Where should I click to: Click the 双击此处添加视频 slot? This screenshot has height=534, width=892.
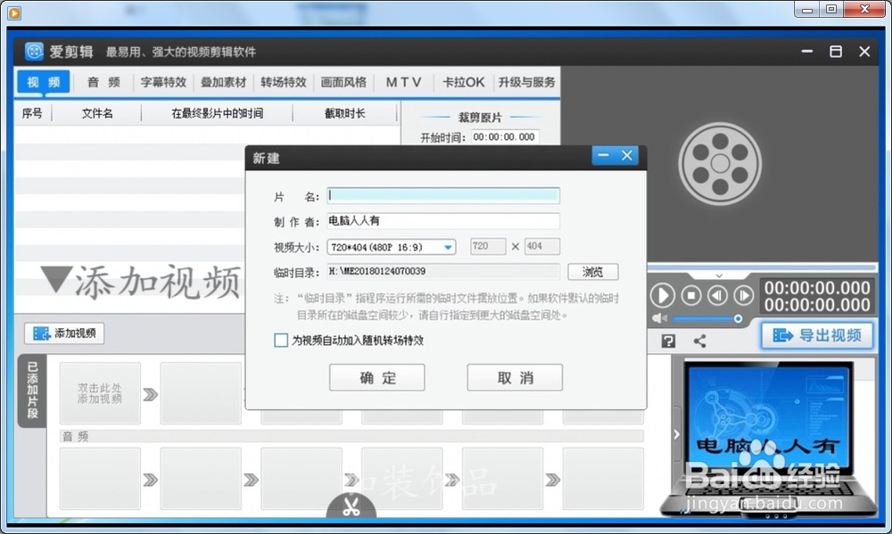tap(100, 393)
